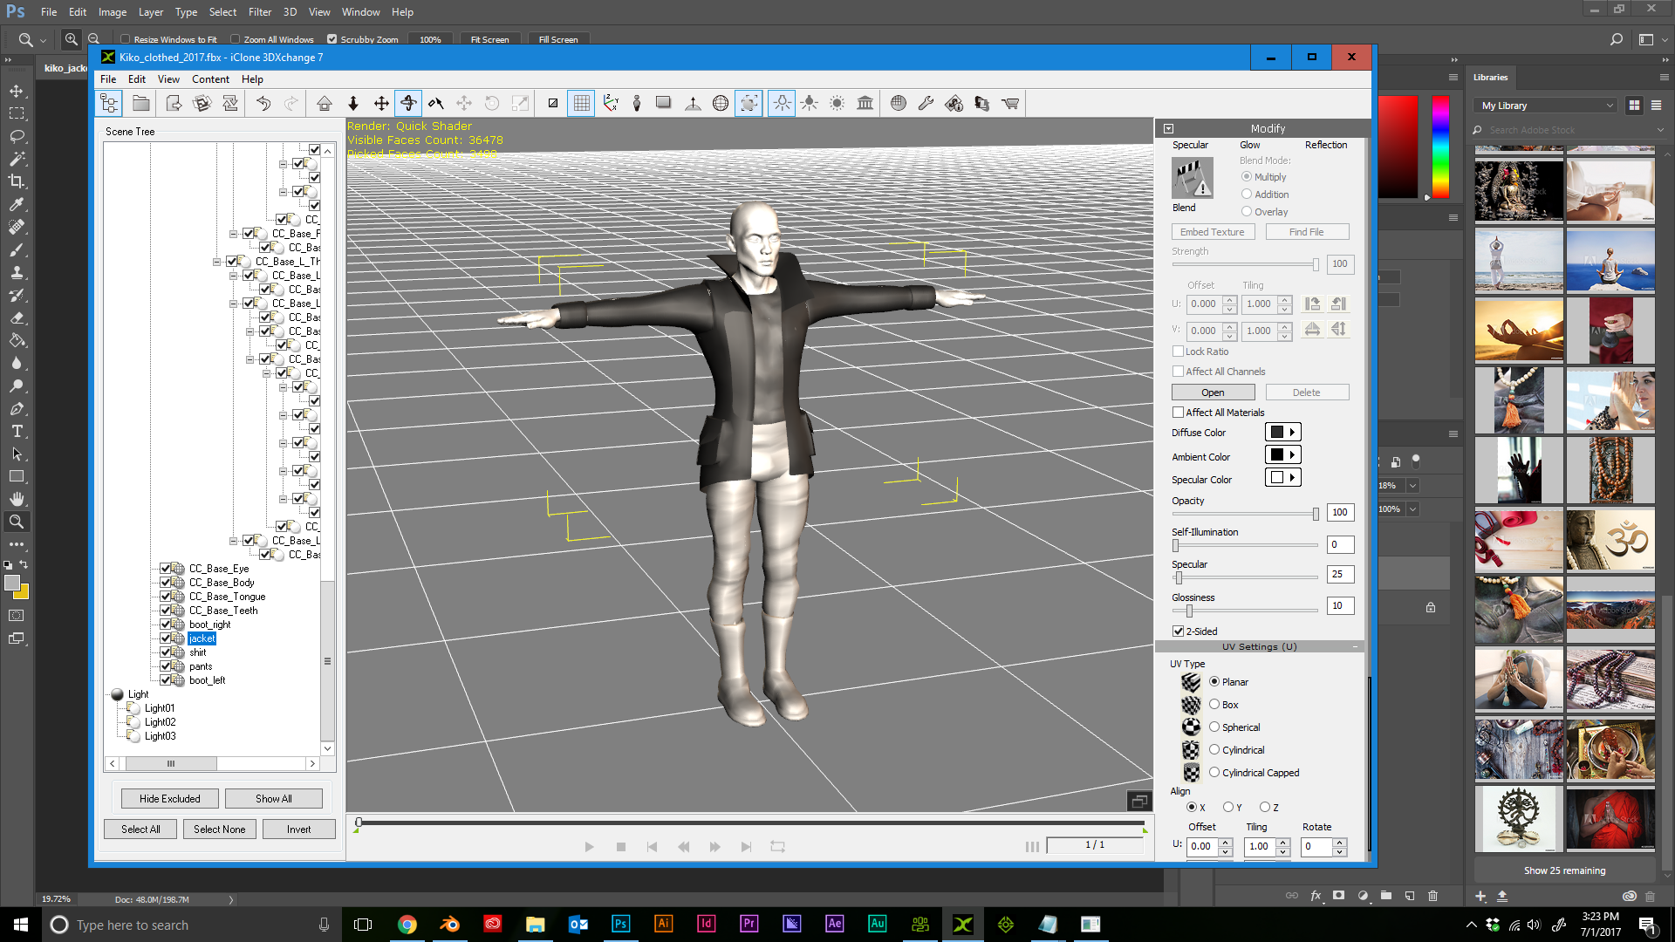1675x942 pixels.
Task: Select Box UV type radio button
Action: [1214, 704]
